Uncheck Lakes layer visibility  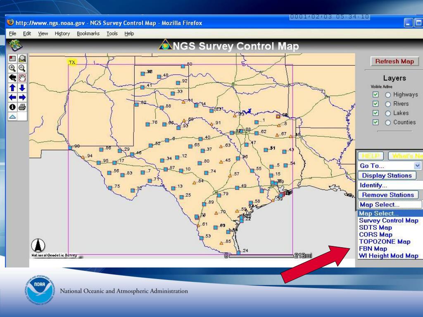click(x=375, y=113)
